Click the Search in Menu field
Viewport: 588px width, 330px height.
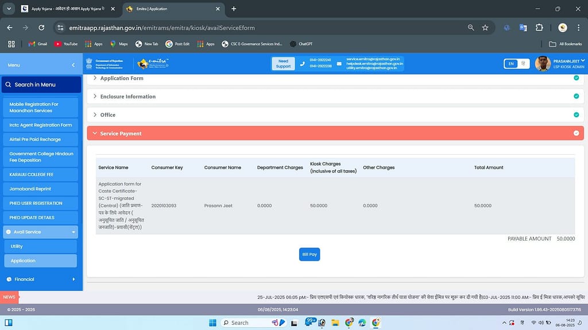41,85
